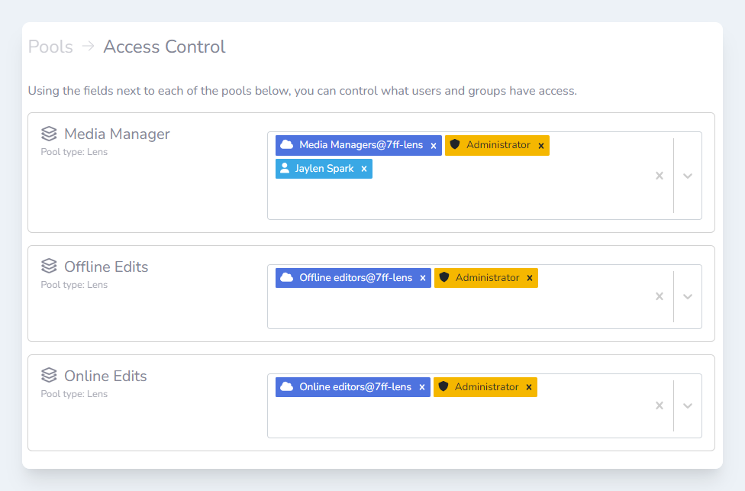Remove Online editors@7ff-lens tag
Screen dimensions: 745x491
tap(422, 388)
